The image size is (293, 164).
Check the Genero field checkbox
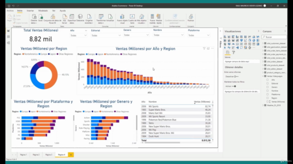coord(267,87)
